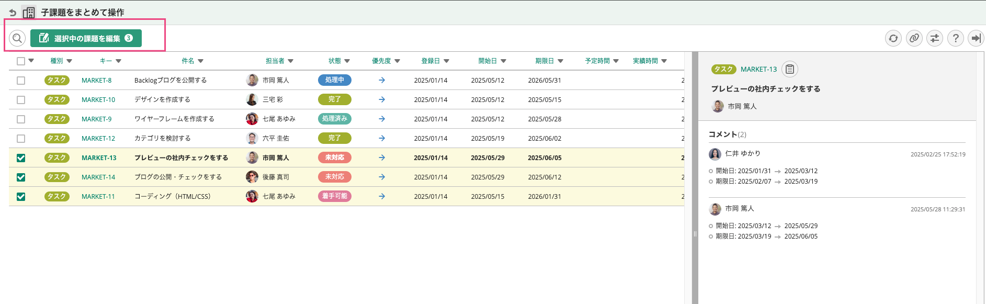
Task: Open the 優先度 column filter dropdown
Action: [x=398, y=61]
